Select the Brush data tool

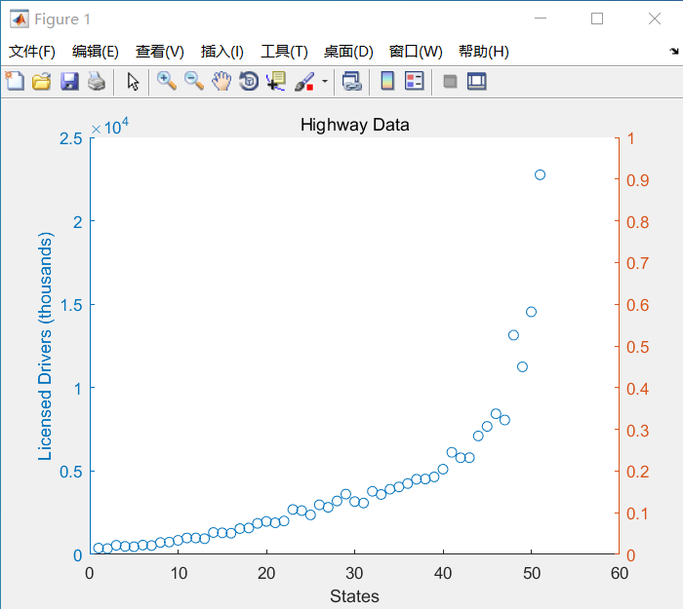[304, 81]
